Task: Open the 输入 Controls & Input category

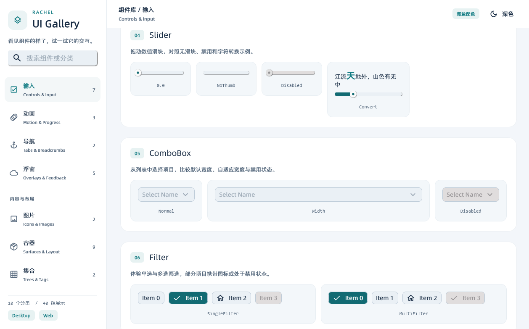Action: (53, 89)
